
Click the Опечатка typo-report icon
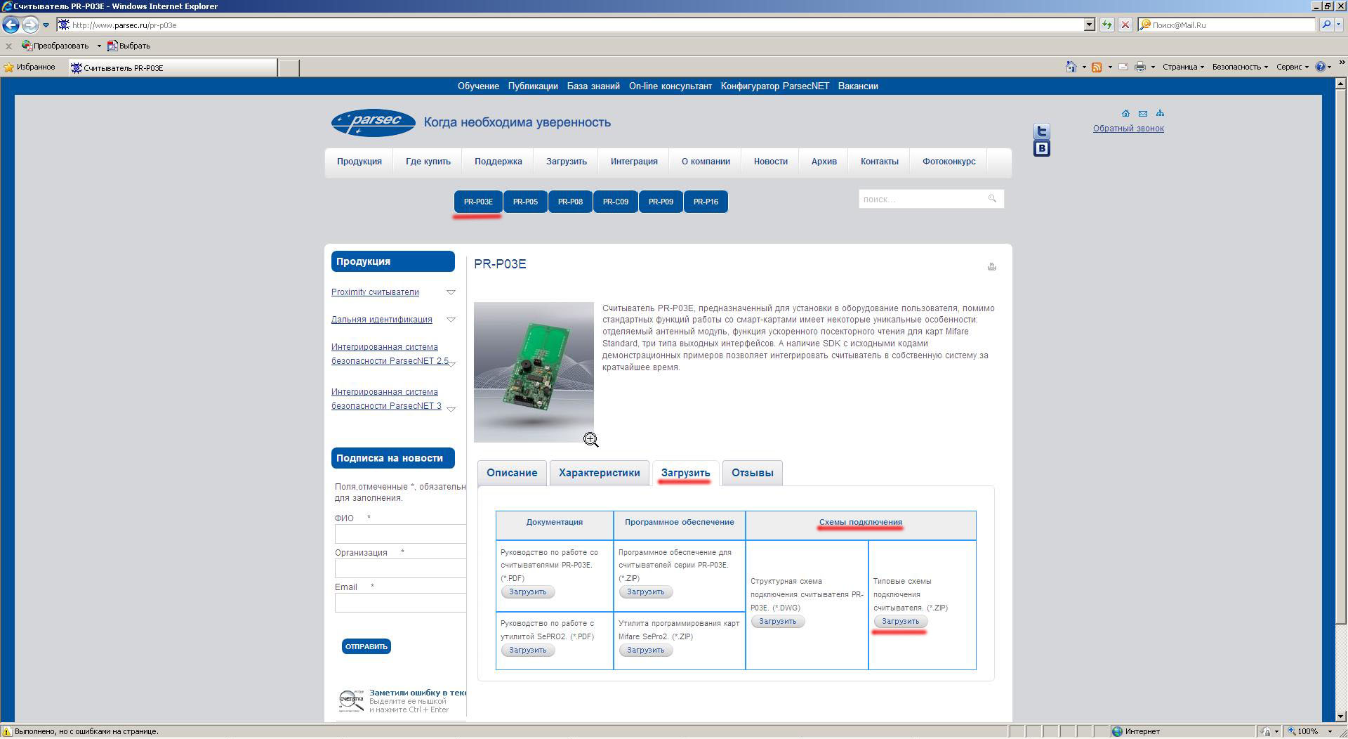352,700
